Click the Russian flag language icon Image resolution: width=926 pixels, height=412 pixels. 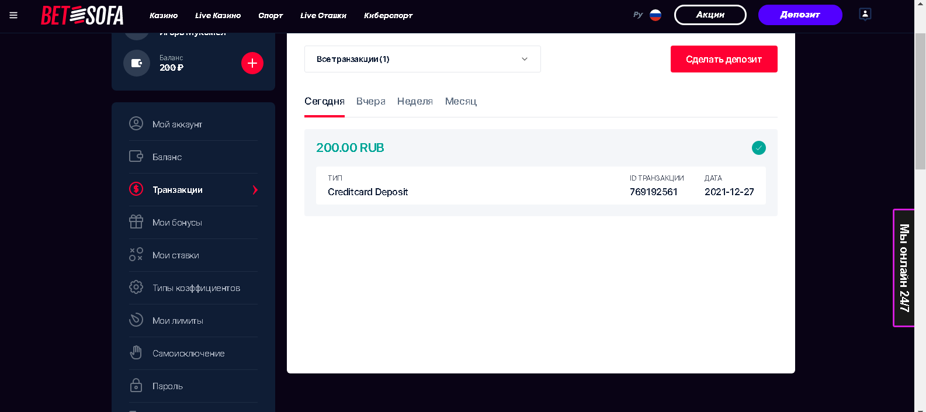coord(656,15)
